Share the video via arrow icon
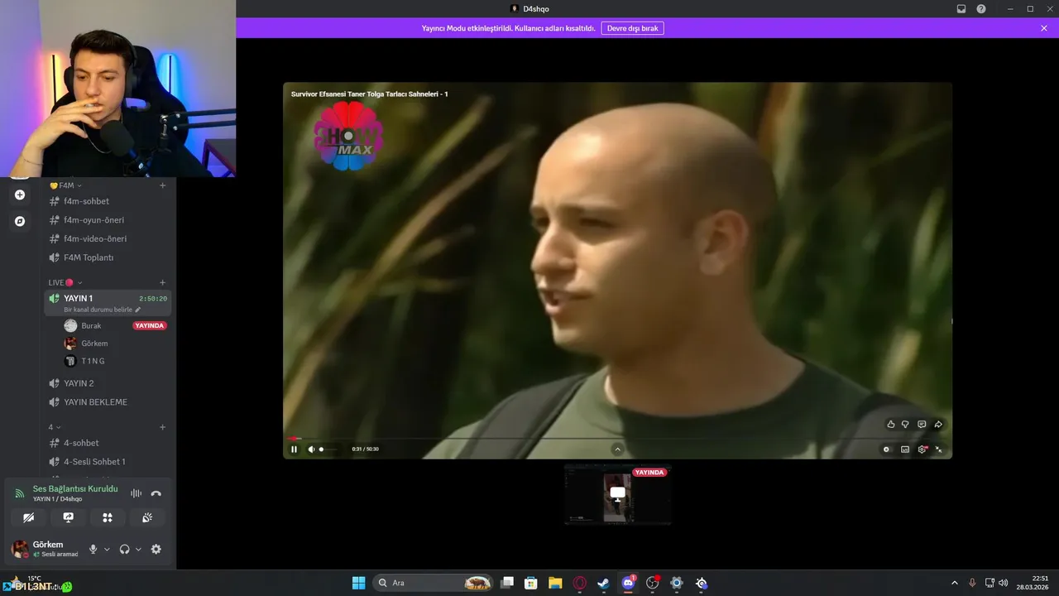The height and width of the screenshot is (596, 1059). click(x=938, y=425)
